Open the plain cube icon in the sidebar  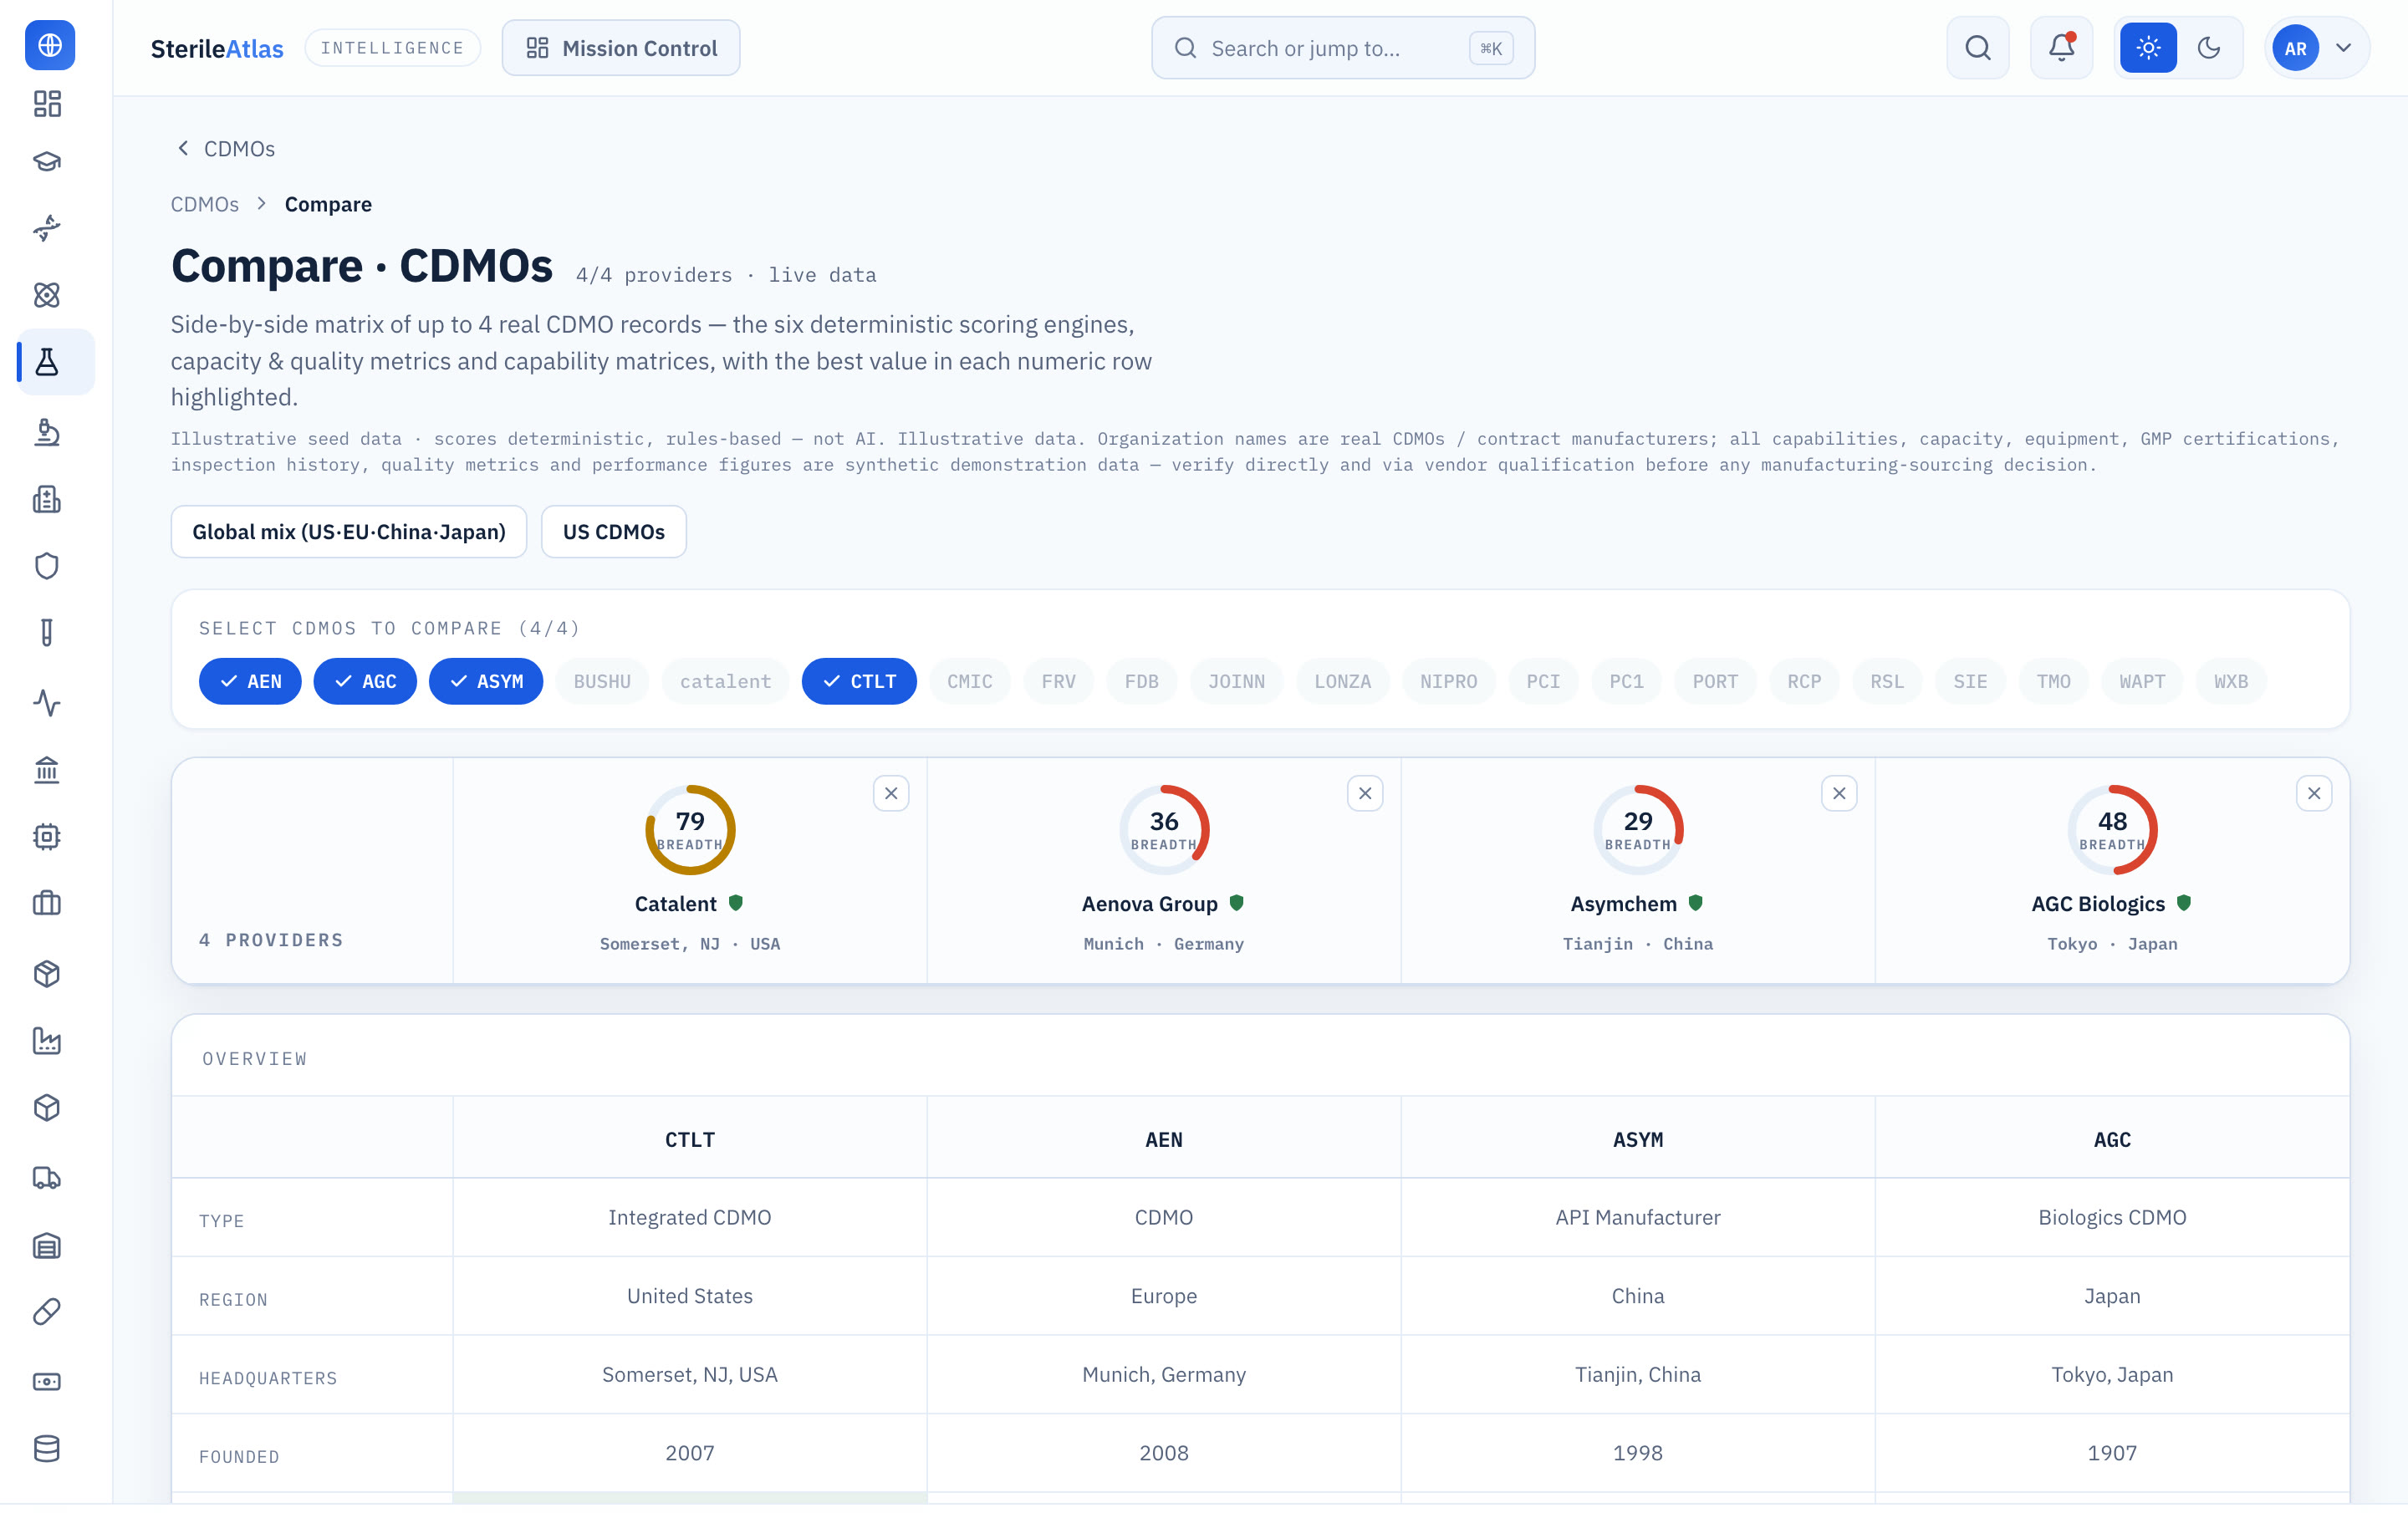(47, 1107)
